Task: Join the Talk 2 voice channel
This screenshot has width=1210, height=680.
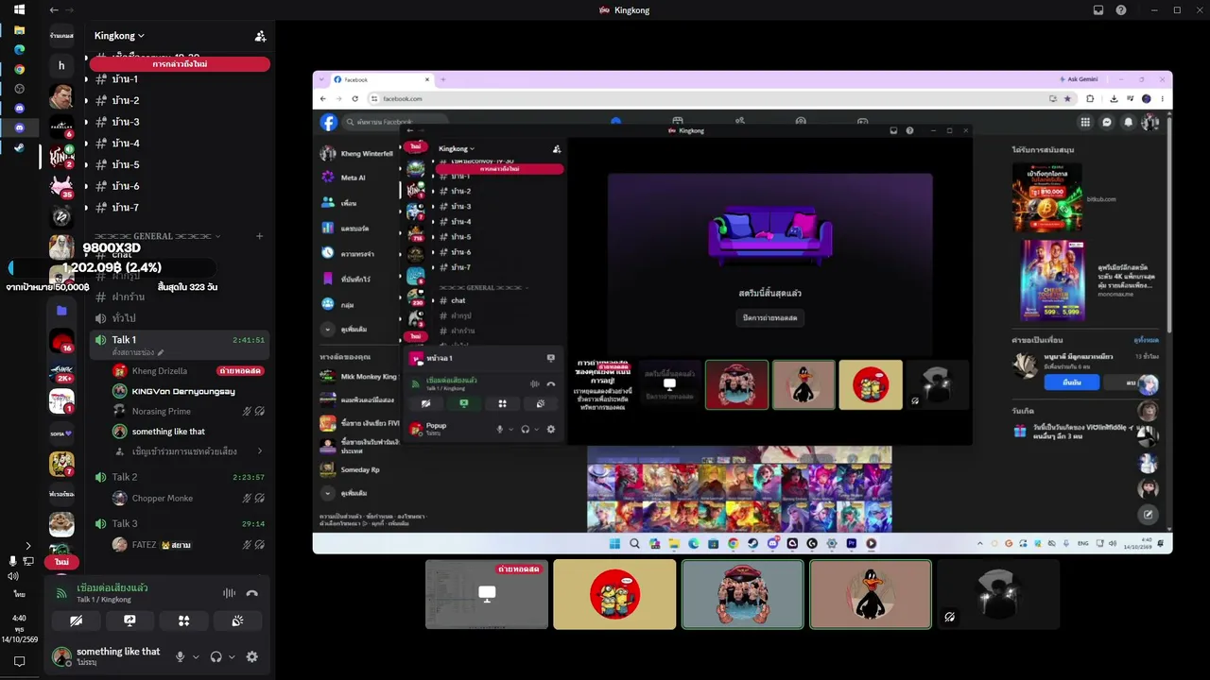Action: (180, 477)
